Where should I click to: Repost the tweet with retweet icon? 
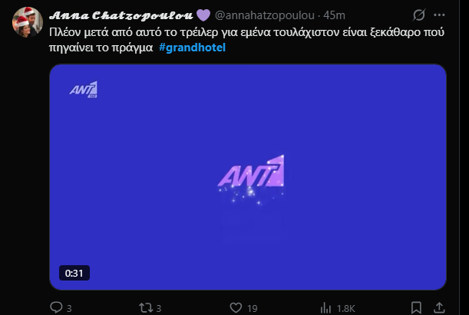coord(146,307)
